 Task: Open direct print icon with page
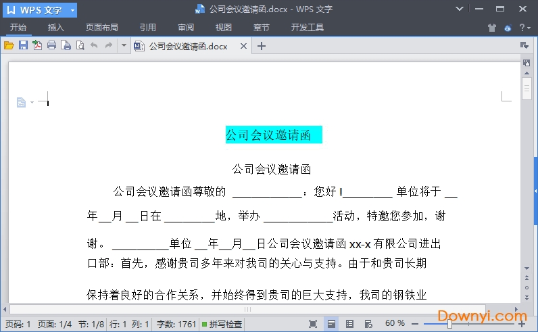click(66, 45)
